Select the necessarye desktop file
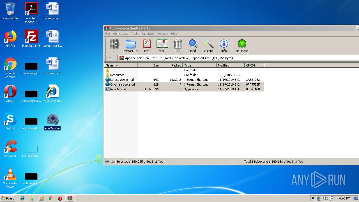Viewport: 359px width, 202px height. coord(31,69)
